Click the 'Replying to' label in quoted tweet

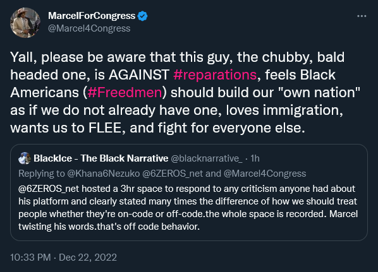[x=42, y=174]
